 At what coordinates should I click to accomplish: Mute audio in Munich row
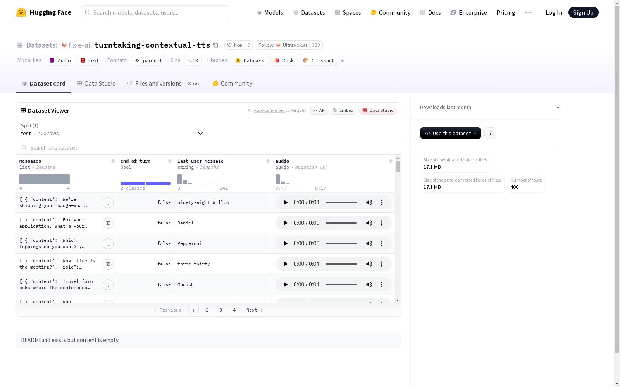click(369, 284)
